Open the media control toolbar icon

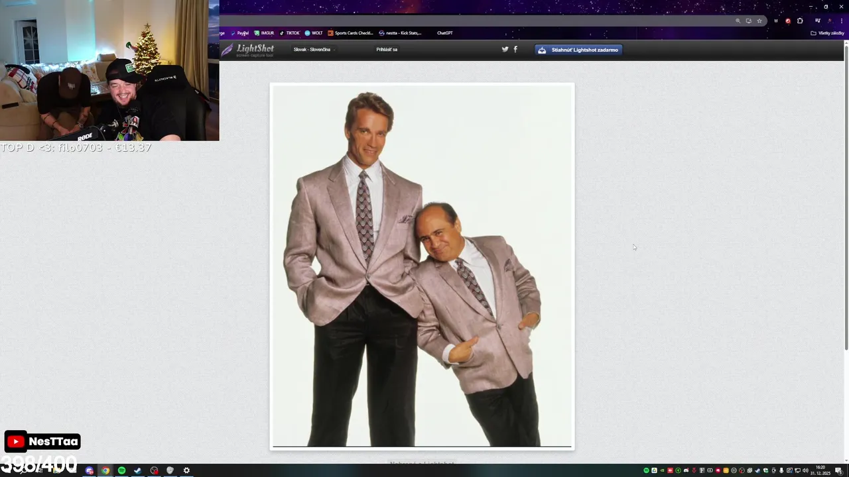tap(817, 21)
